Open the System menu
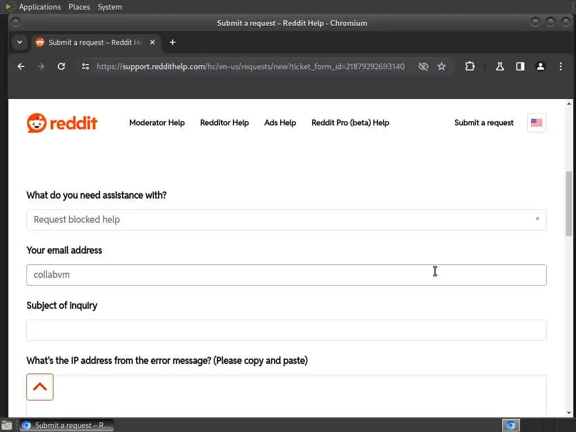Viewport: 576px width, 432px height. pos(110,7)
